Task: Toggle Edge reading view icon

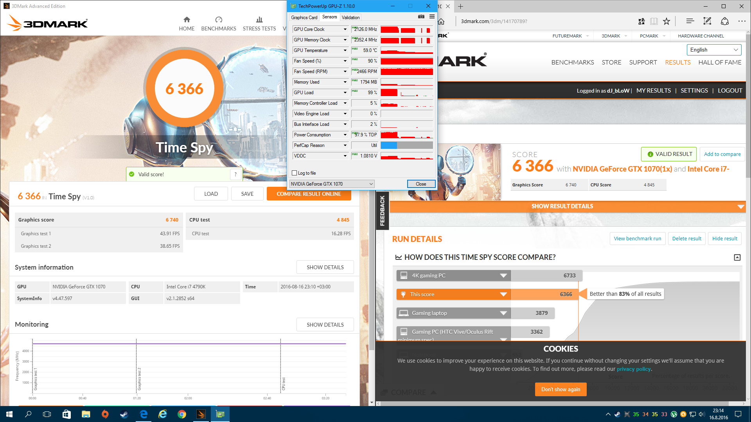Action: click(654, 21)
